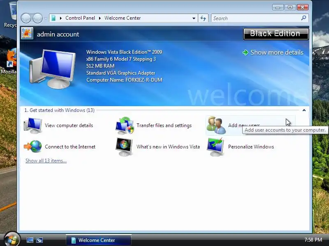Click the Standard VGA Graphics Adapter text
329x246 pixels.
120,73
